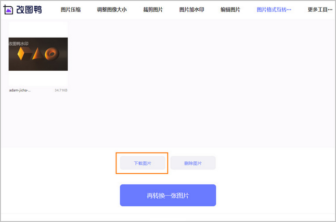Screen dimensions: 336x222
Task: Open the 编辑图片 page
Action: pos(230,10)
